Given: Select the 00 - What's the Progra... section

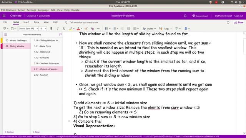Looking at the screenshot, I should [x=17, y=40].
